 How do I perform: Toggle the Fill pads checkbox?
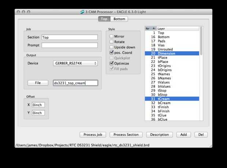(111, 69)
